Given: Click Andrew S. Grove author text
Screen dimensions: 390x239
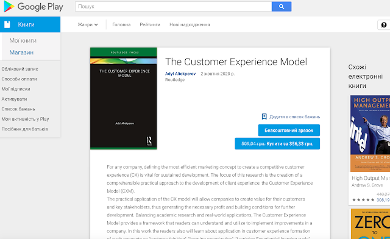Looking at the screenshot, I should point(367,185).
